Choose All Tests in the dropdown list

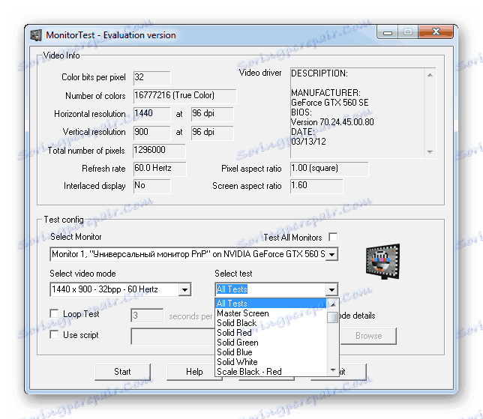pos(271,304)
